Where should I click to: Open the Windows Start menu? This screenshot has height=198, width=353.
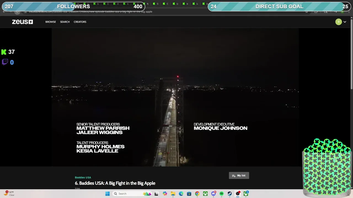tap(107, 194)
